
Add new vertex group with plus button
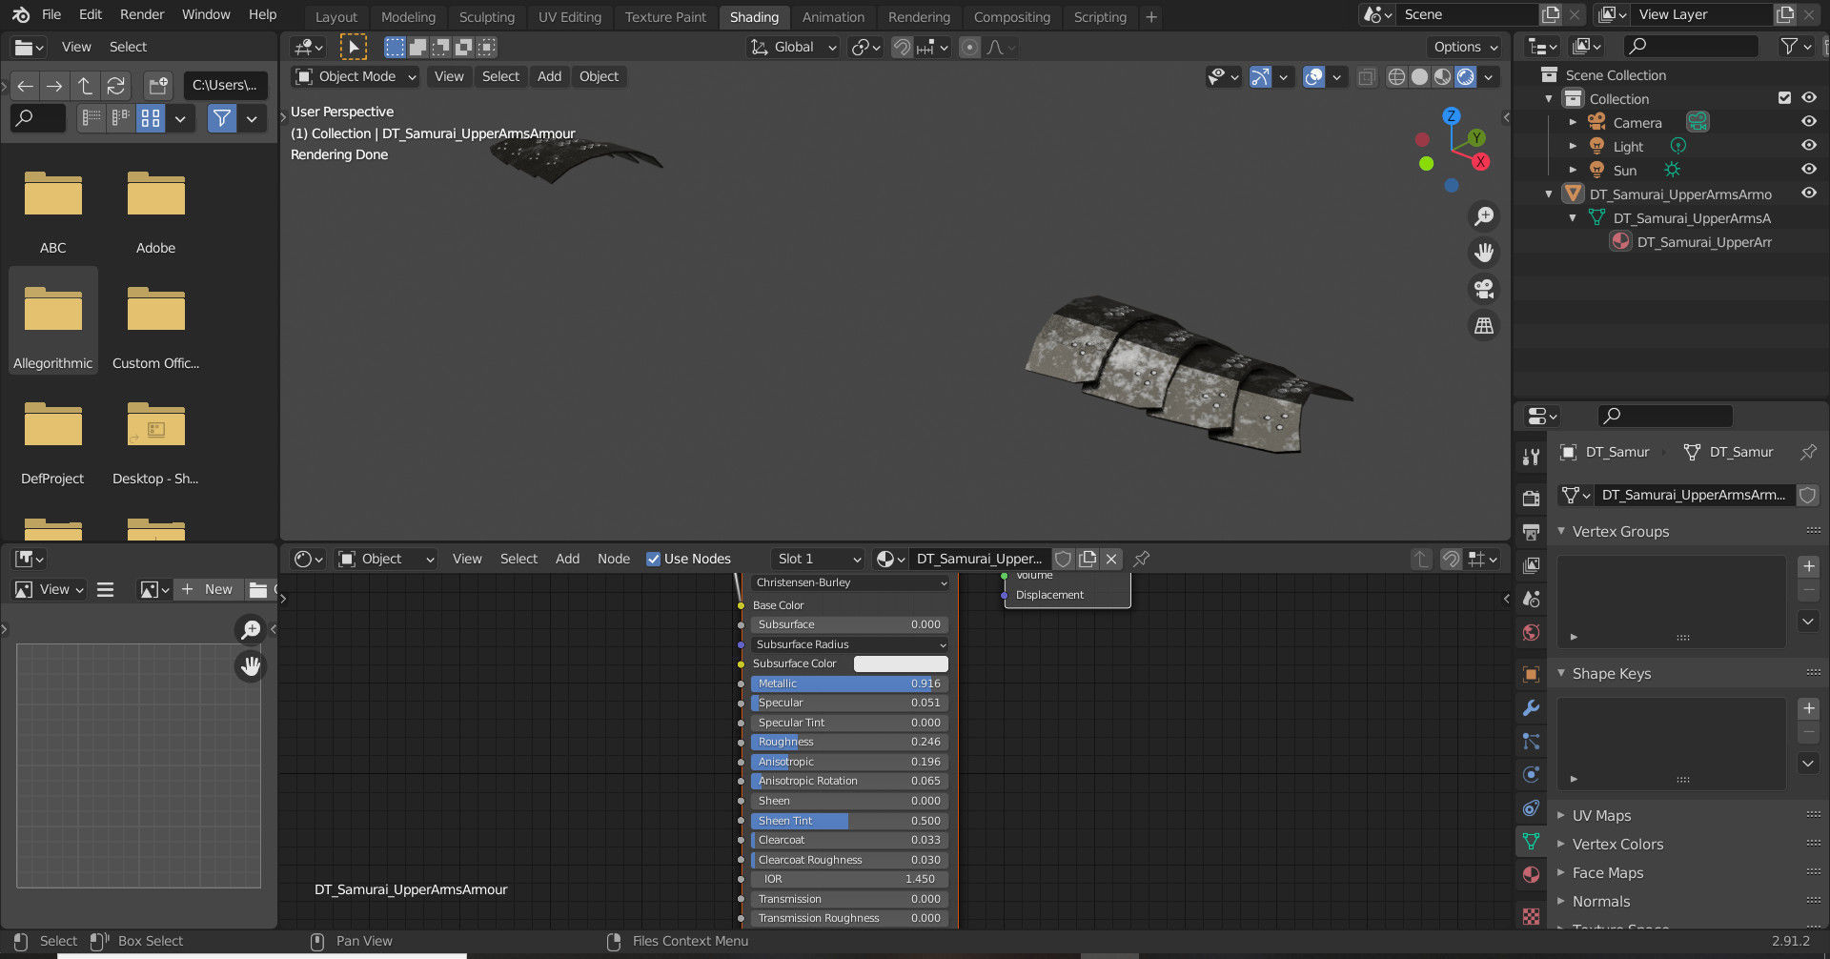1808,566
